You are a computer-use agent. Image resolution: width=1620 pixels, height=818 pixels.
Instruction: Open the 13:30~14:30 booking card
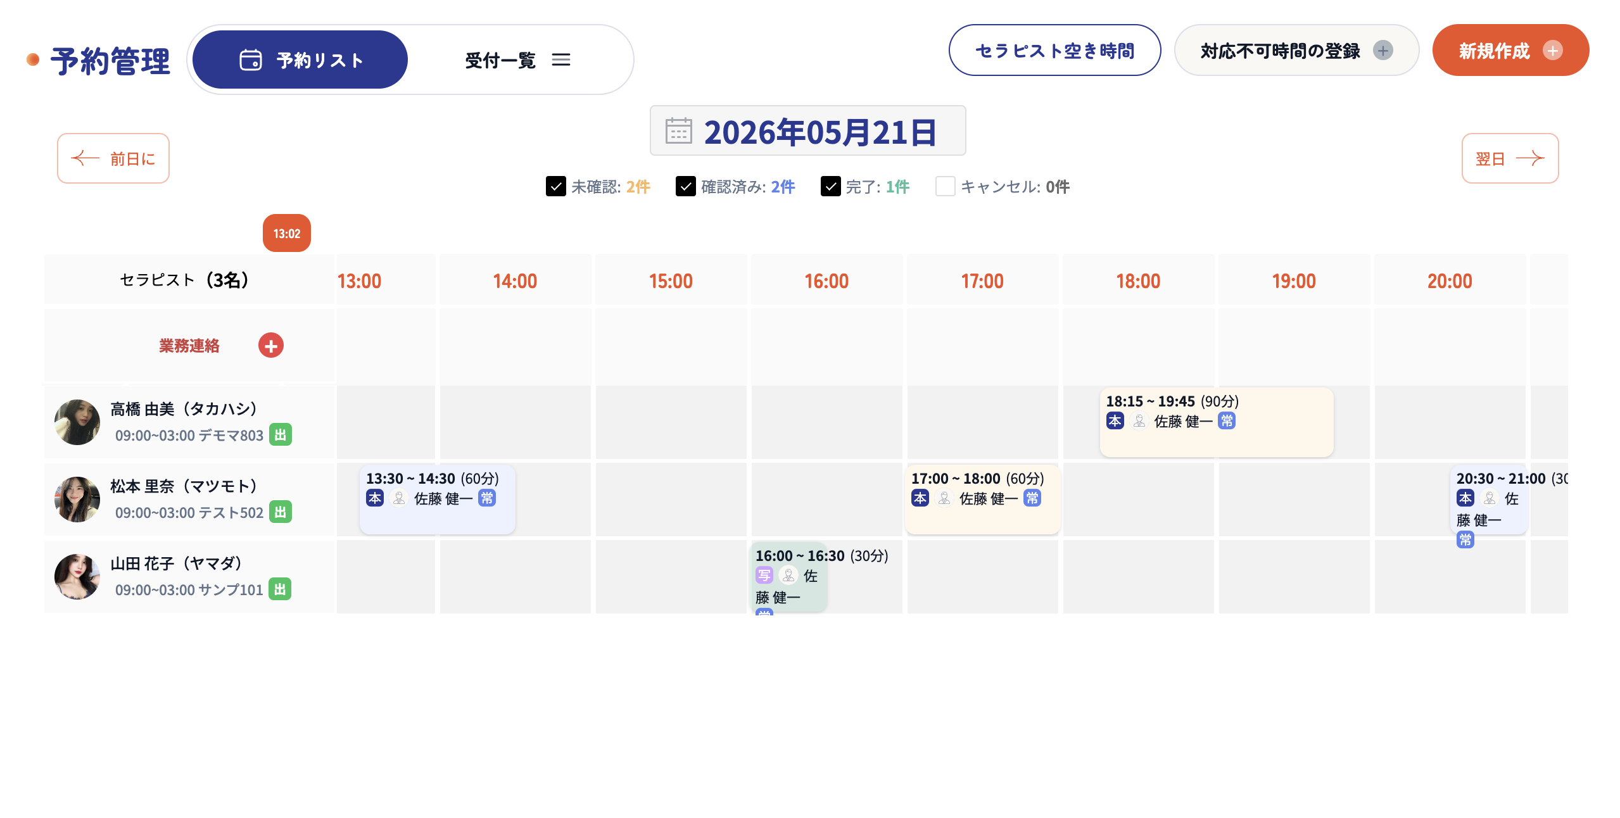tap(437, 500)
